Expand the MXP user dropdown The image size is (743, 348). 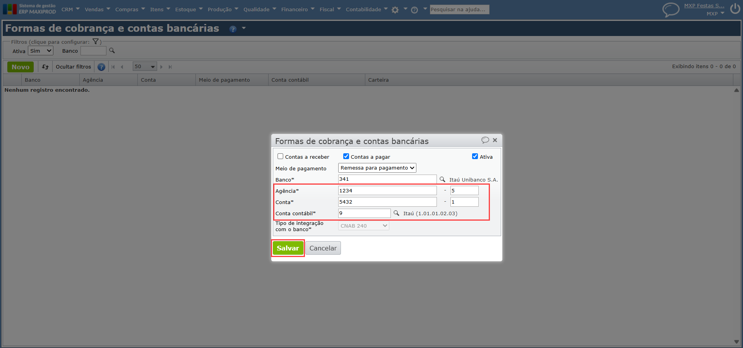click(716, 14)
